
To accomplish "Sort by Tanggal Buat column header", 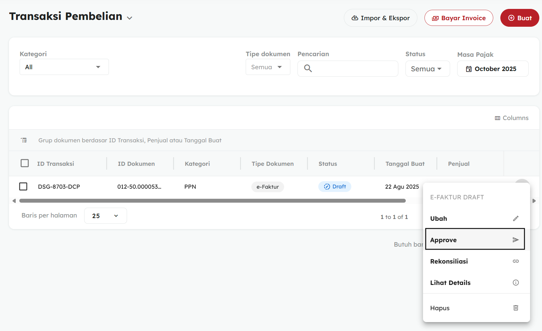I will [x=405, y=164].
